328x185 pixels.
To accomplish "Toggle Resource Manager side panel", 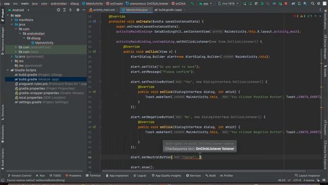I will [x=3, y=41].
